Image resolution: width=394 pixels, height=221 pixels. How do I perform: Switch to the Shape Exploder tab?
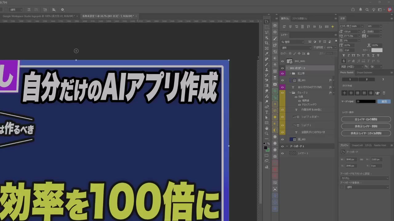364,73
